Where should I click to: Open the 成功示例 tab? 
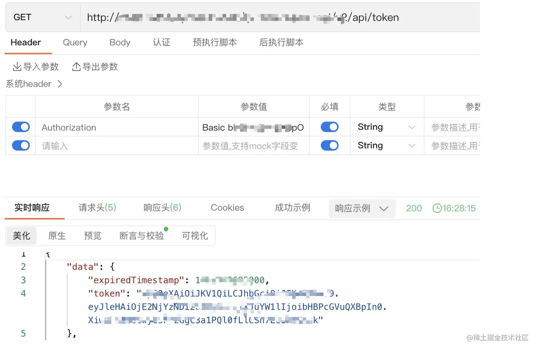click(293, 208)
